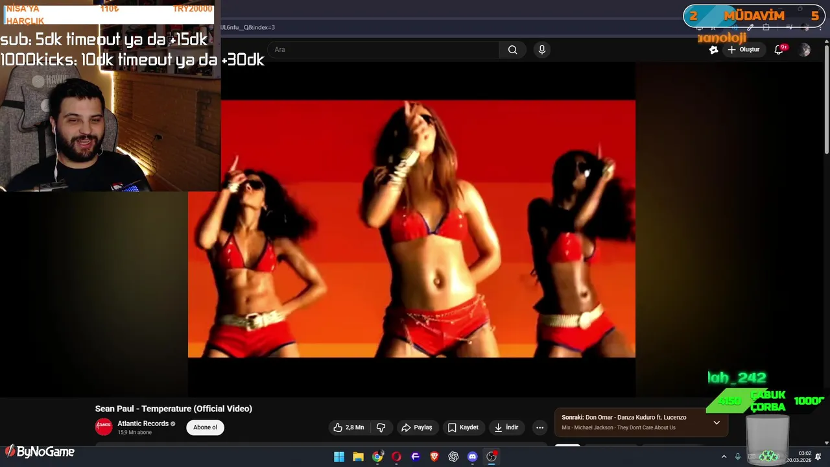
Task: Click the browser address bar URL
Action: (x=248, y=27)
